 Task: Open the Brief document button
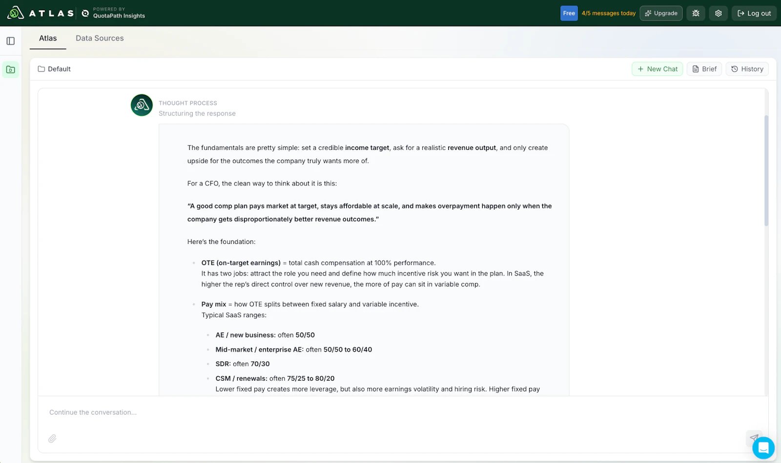704,69
